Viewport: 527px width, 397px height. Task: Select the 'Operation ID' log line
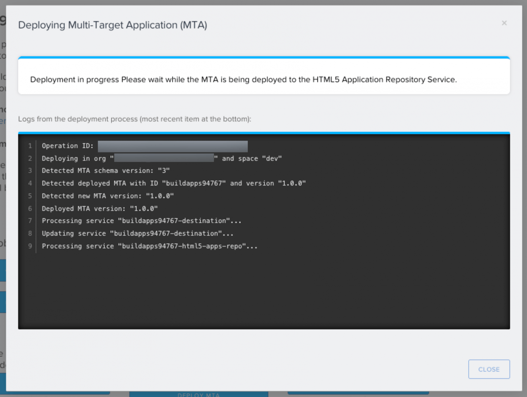point(68,145)
